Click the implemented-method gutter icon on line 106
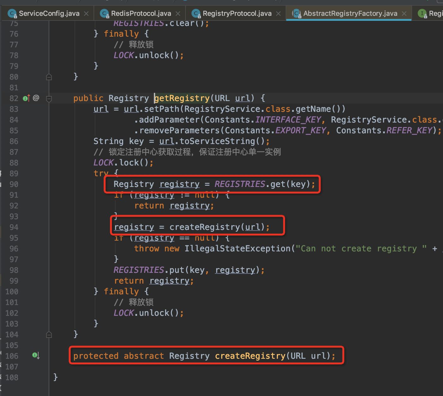This screenshot has width=443, height=396. click(36, 356)
